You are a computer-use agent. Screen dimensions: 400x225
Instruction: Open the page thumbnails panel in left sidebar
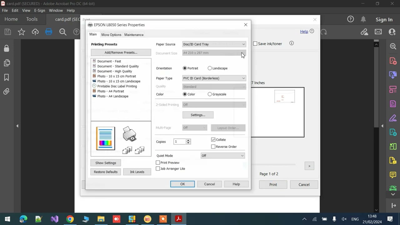tap(7, 63)
